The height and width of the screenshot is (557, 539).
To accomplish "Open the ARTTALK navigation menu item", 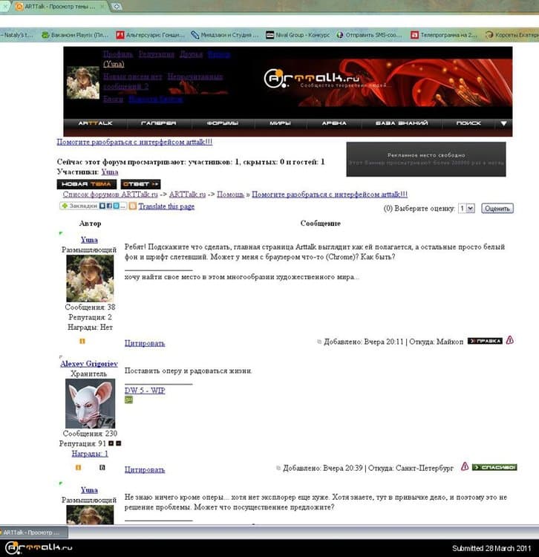I will coord(95,123).
